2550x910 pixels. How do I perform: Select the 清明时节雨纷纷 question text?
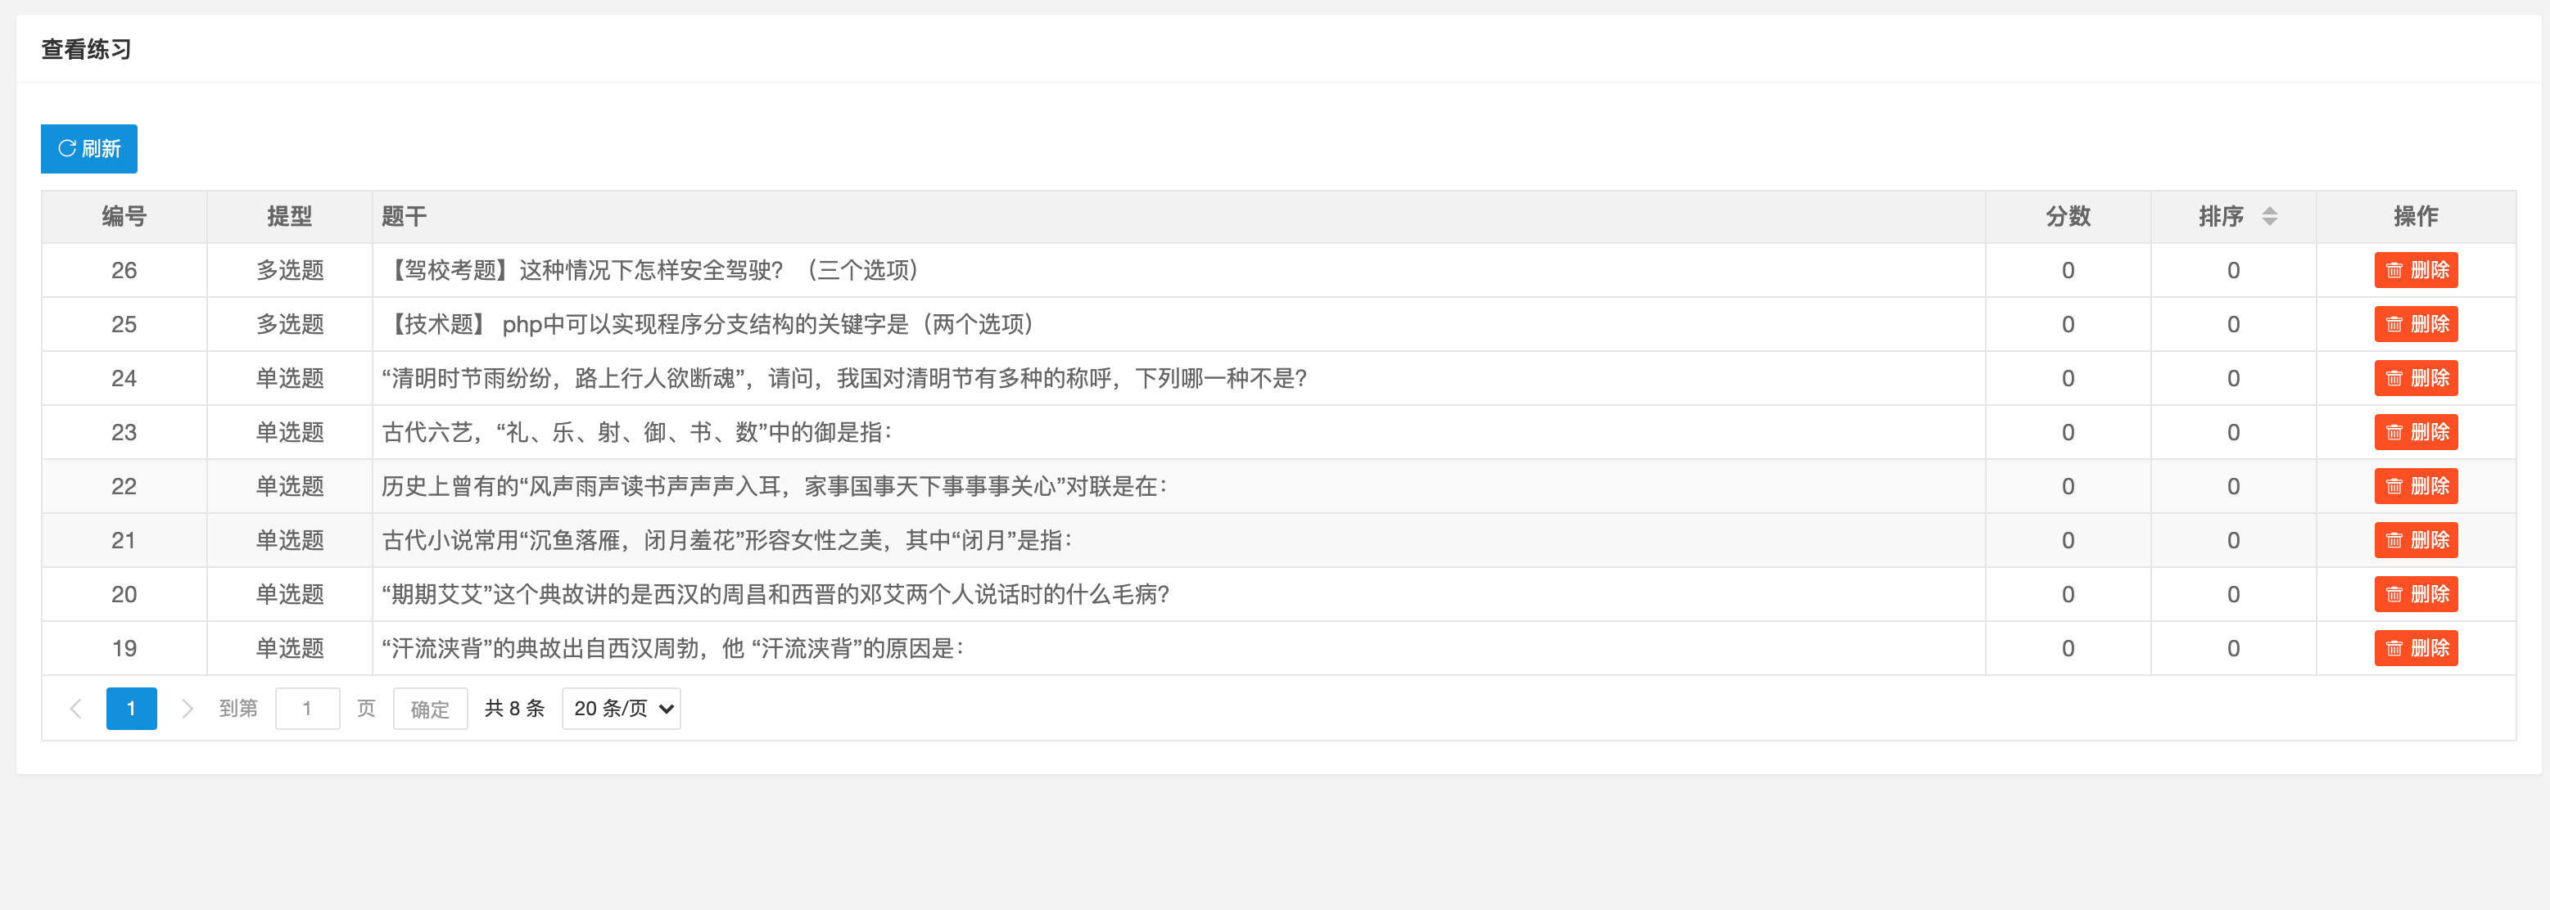[x=844, y=378]
